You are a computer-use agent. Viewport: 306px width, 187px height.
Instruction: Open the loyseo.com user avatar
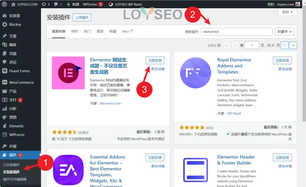click(x=298, y=4)
